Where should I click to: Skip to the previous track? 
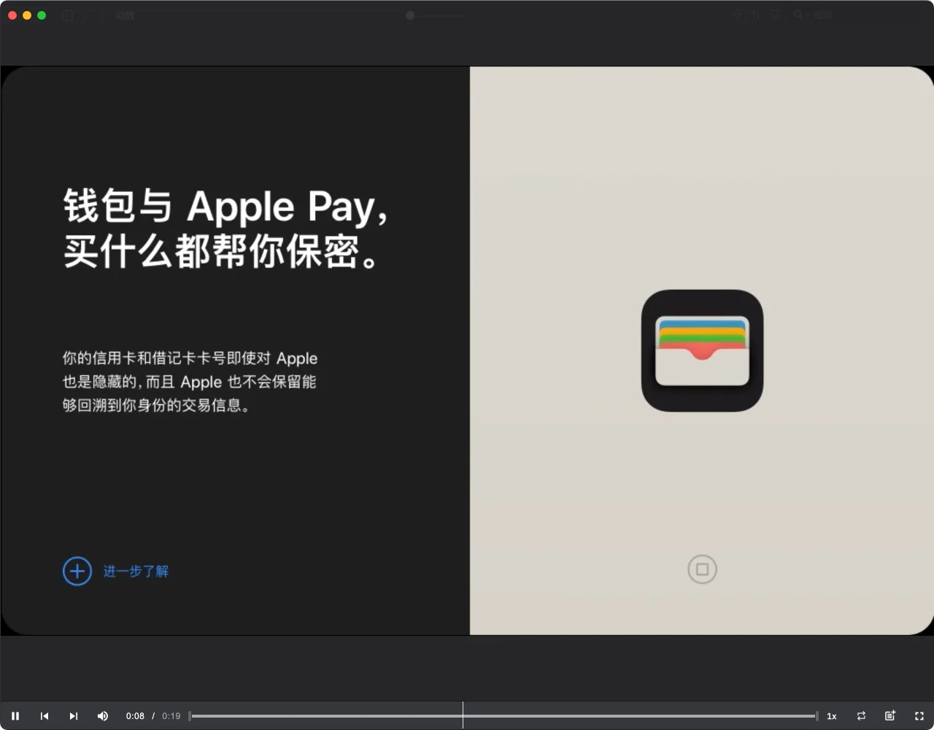[45, 716]
